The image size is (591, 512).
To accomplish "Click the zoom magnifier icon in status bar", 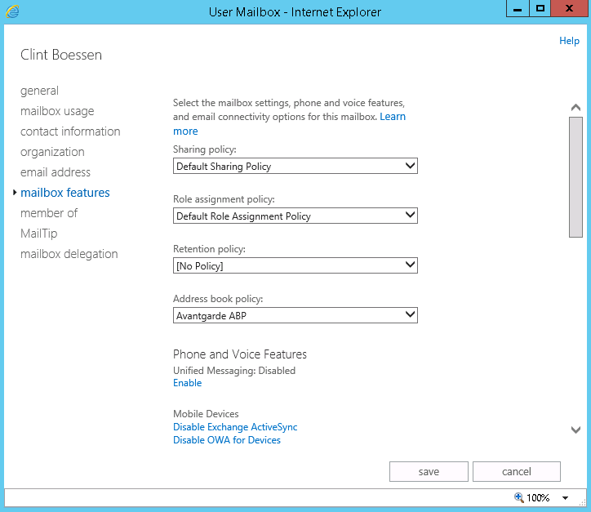I will (x=518, y=497).
